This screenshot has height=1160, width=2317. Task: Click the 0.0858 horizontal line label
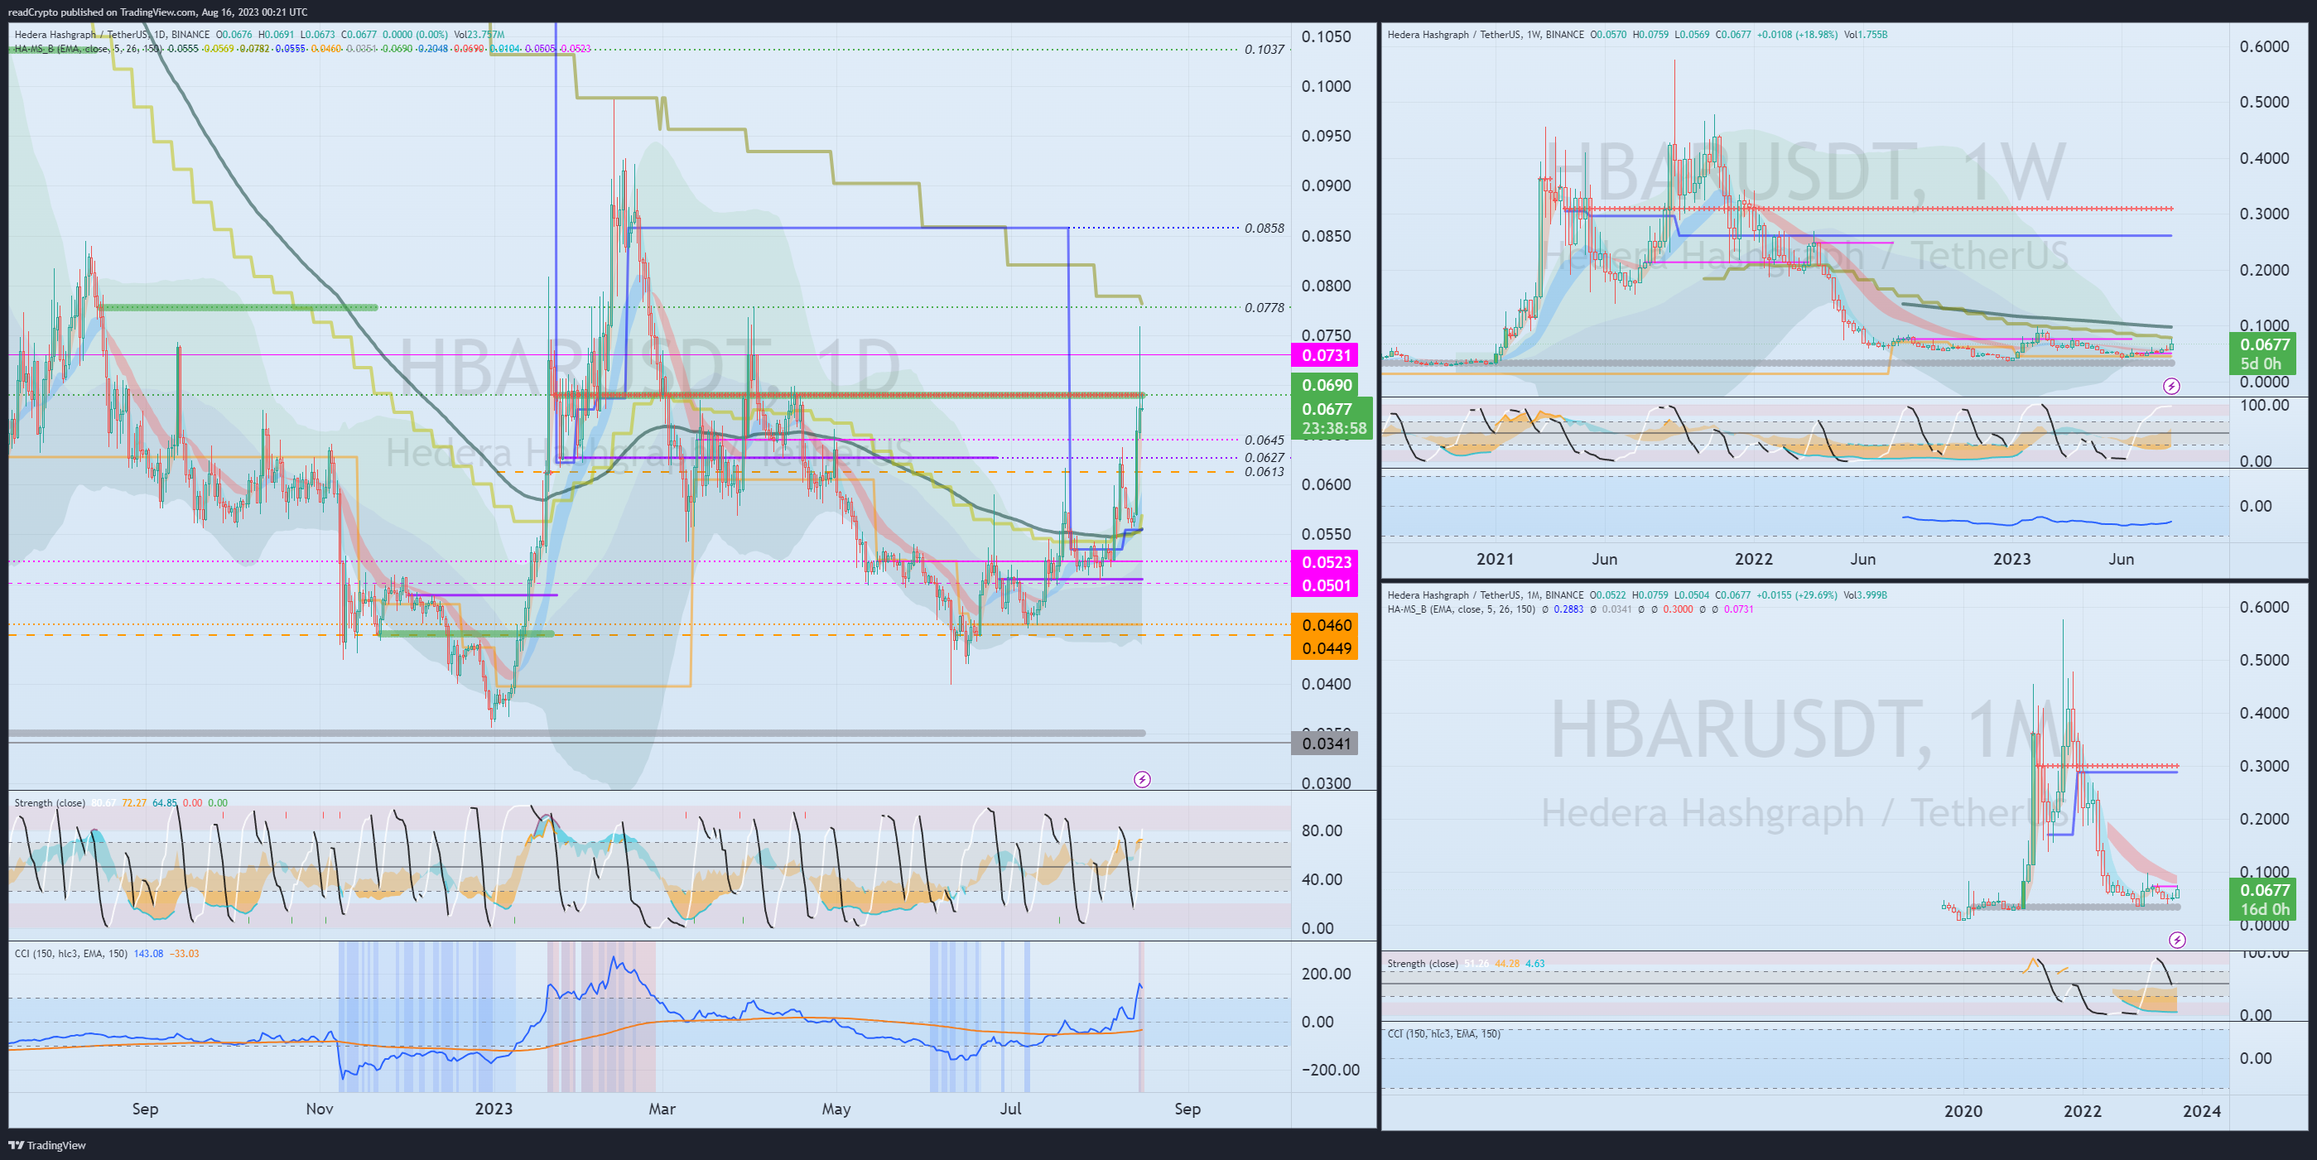(1264, 229)
